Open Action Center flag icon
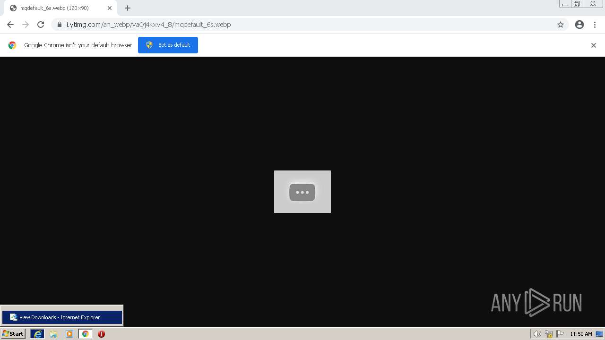The image size is (605, 340). click(x=560, y=334)
